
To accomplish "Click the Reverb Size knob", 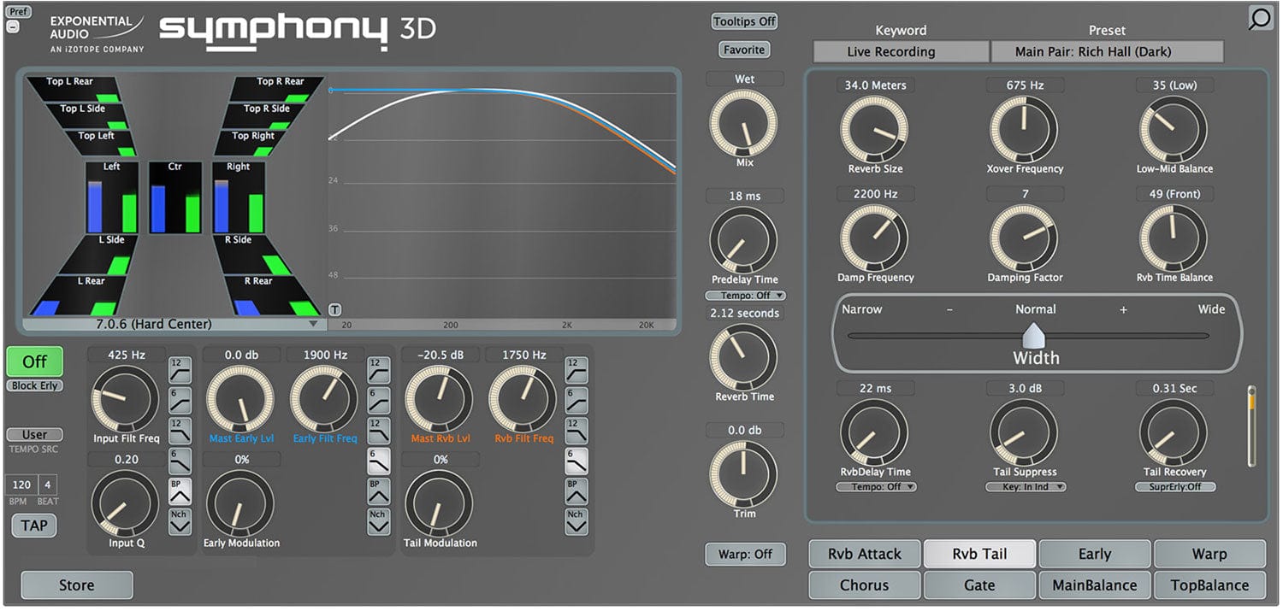I will point(874,130).
